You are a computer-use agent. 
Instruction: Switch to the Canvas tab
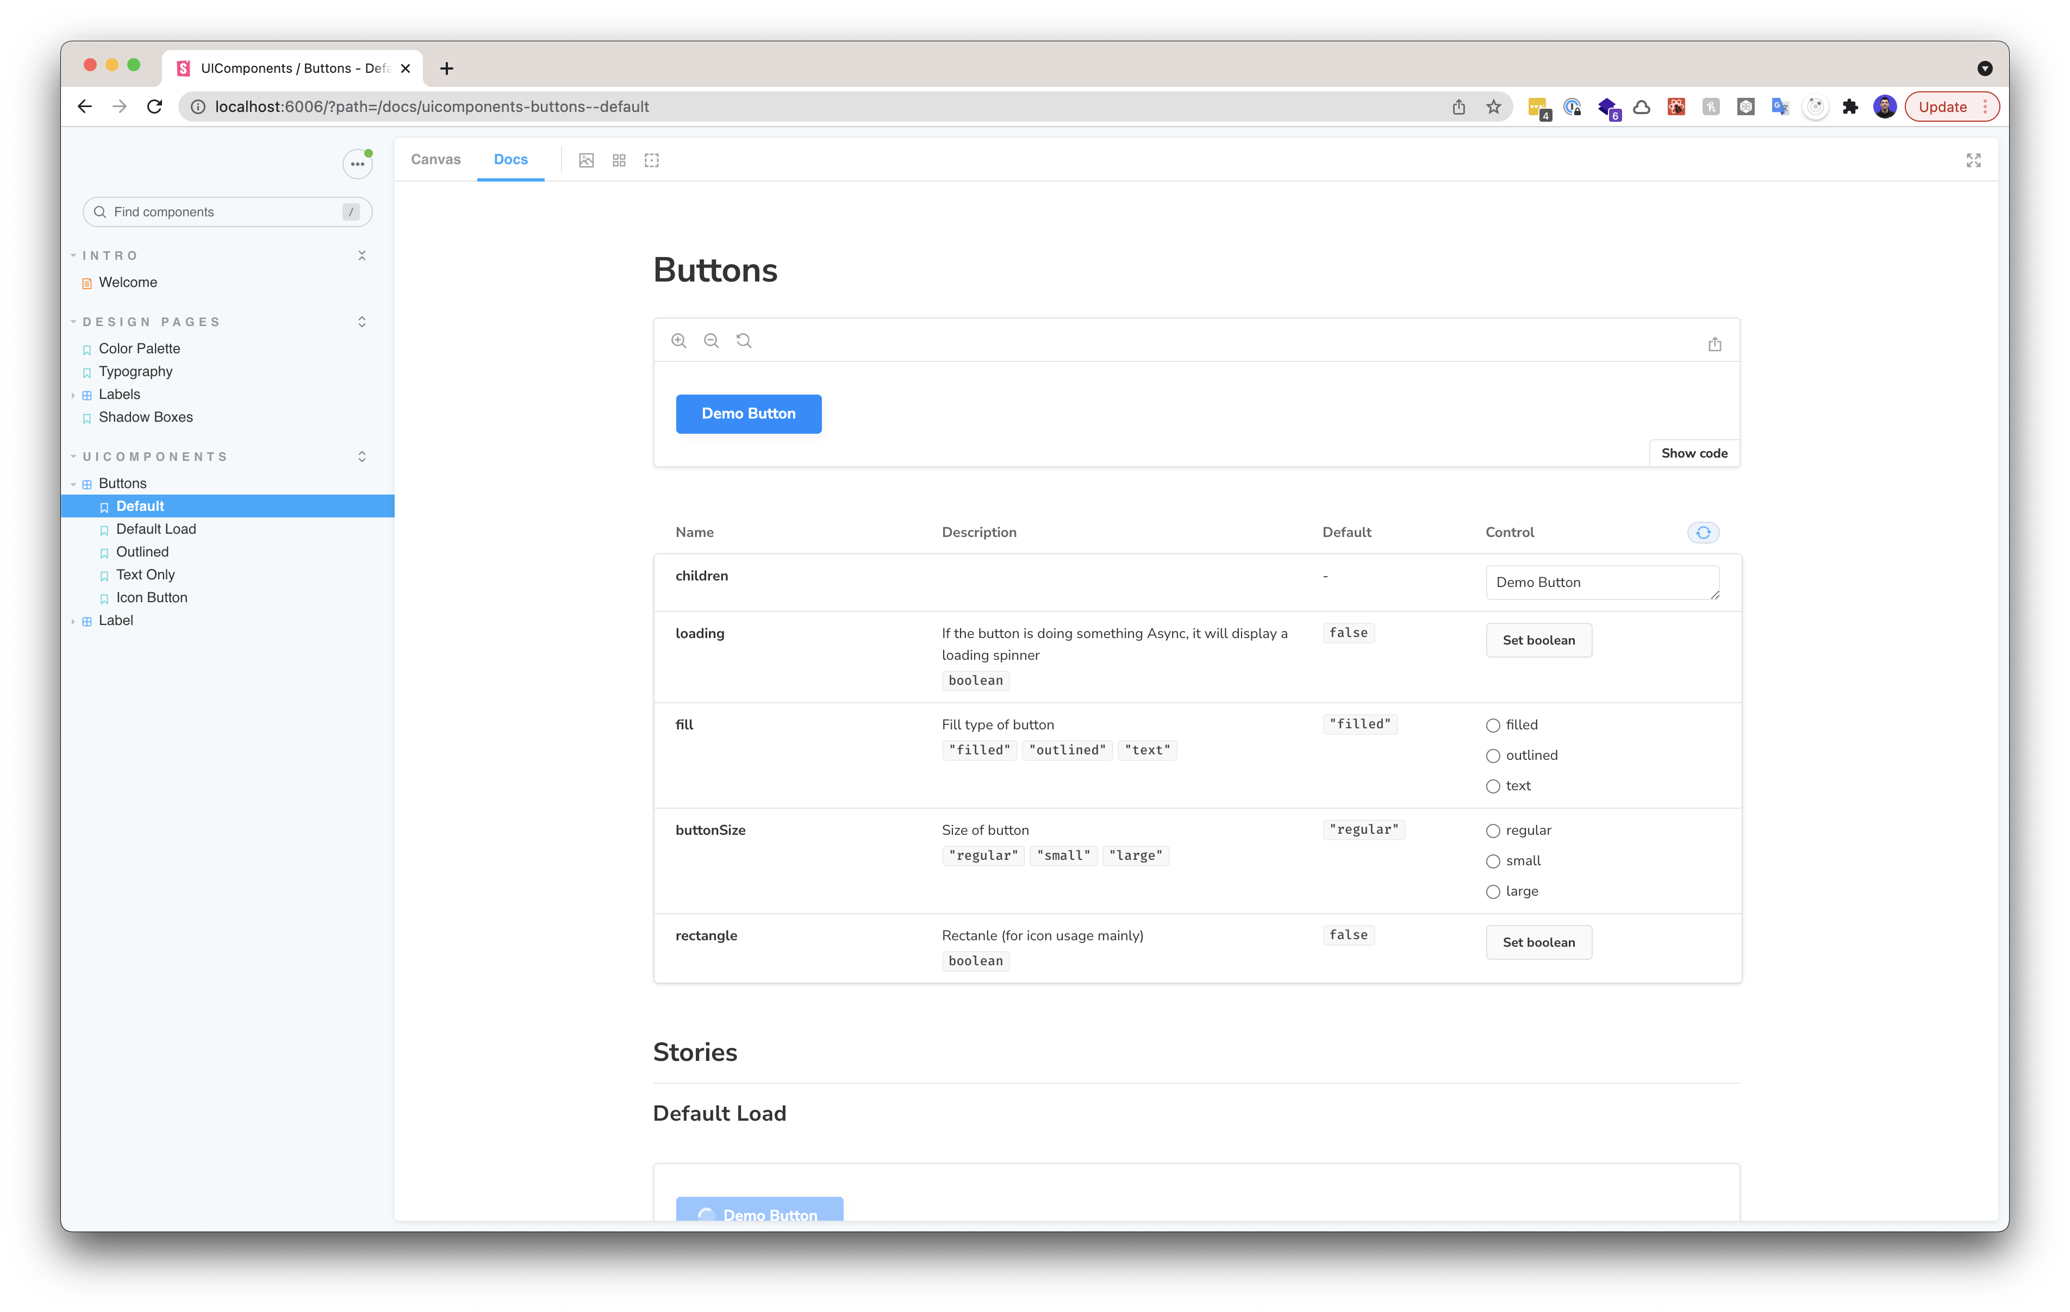[436, 159]
